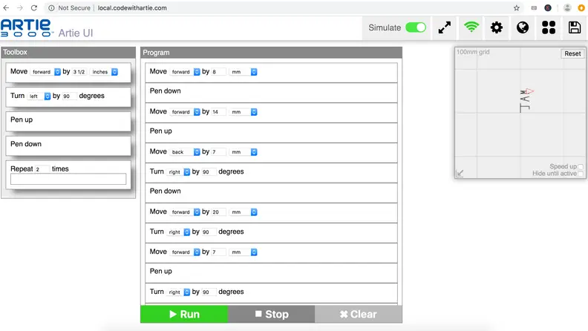Screen dimensions: 588x331
Task: Click the browser forward arrow
Action: tap(20, 8)
